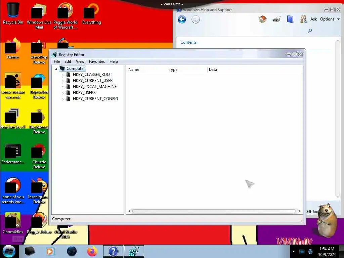This screenshot has height=258, width=344.
Task: Expand HKEY_CLASSES_ROOT key
Action: click(x=62, y=75)
